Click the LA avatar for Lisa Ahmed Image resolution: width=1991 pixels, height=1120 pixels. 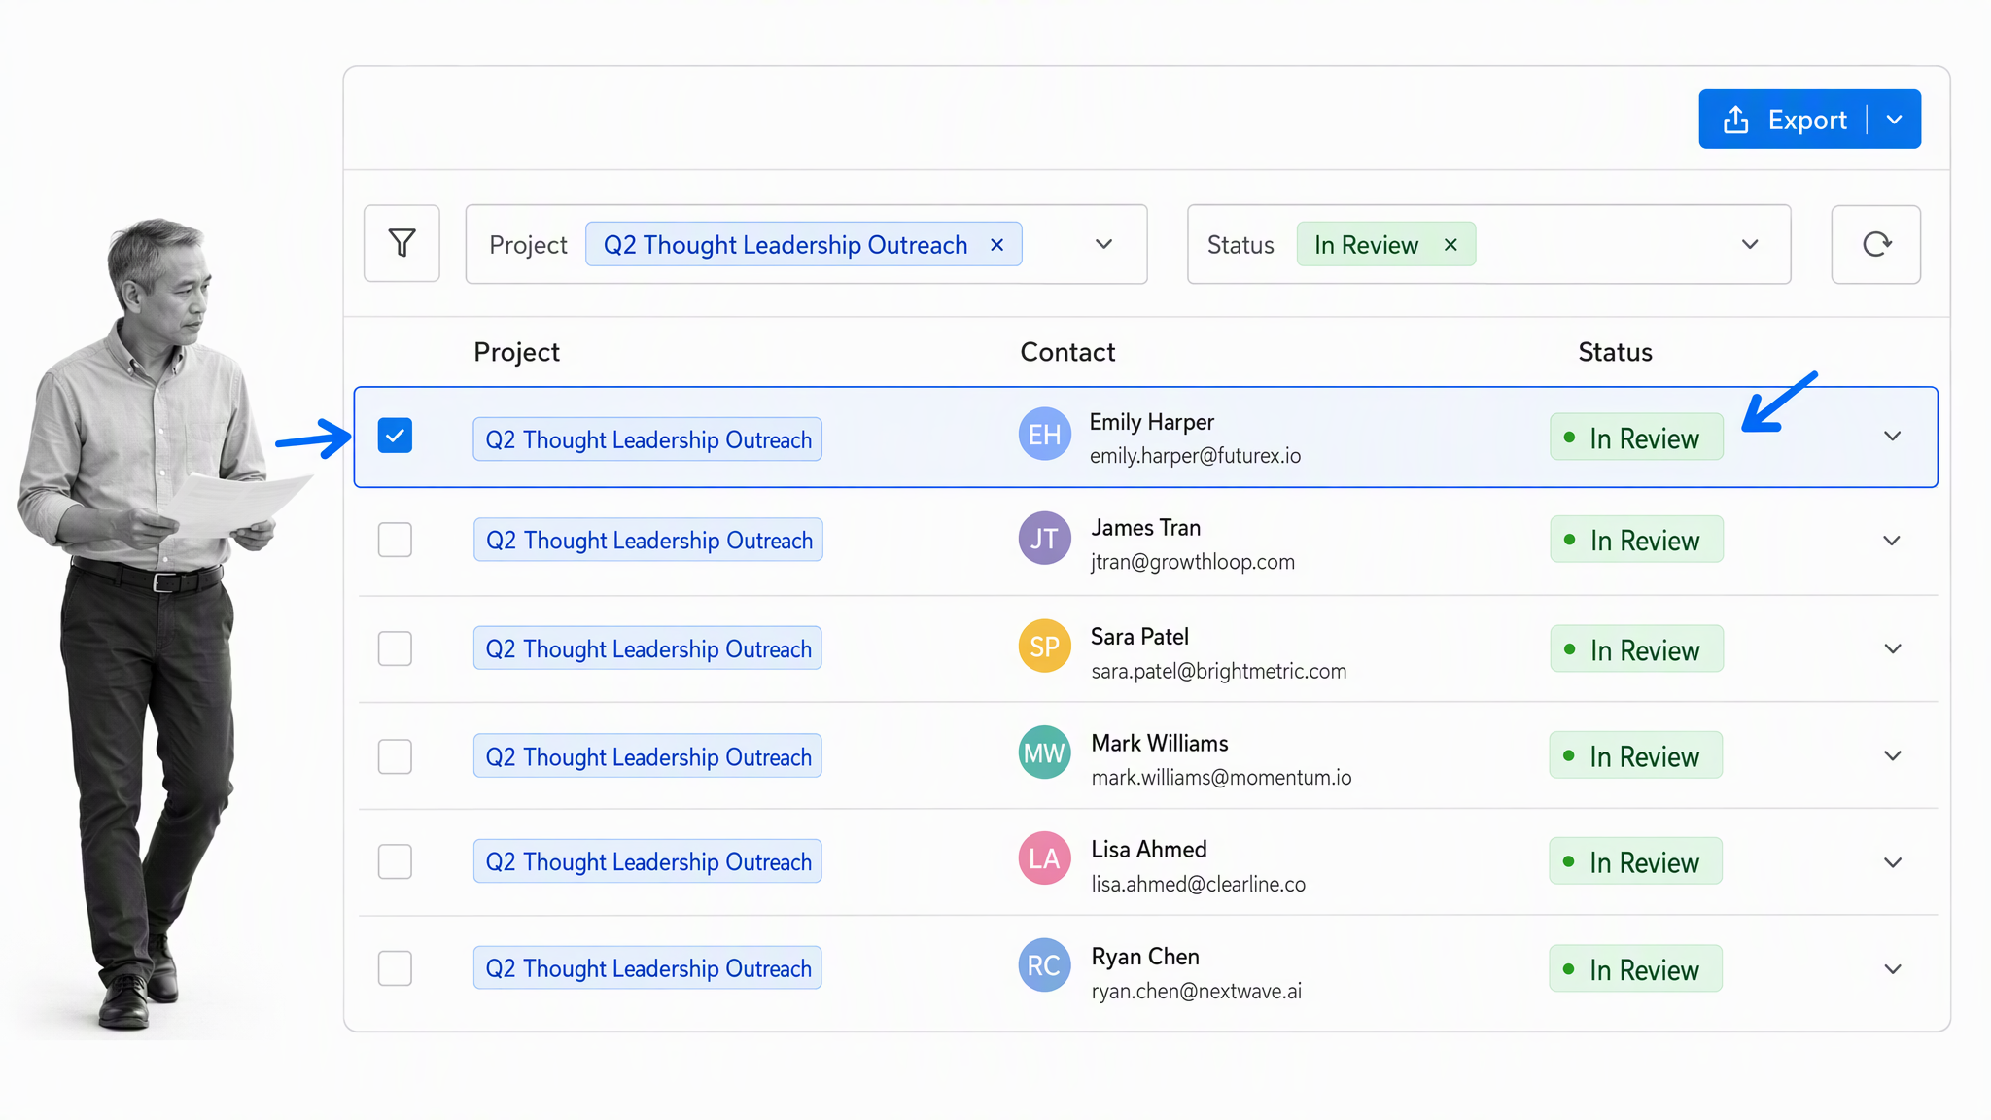pos(1045,858)
